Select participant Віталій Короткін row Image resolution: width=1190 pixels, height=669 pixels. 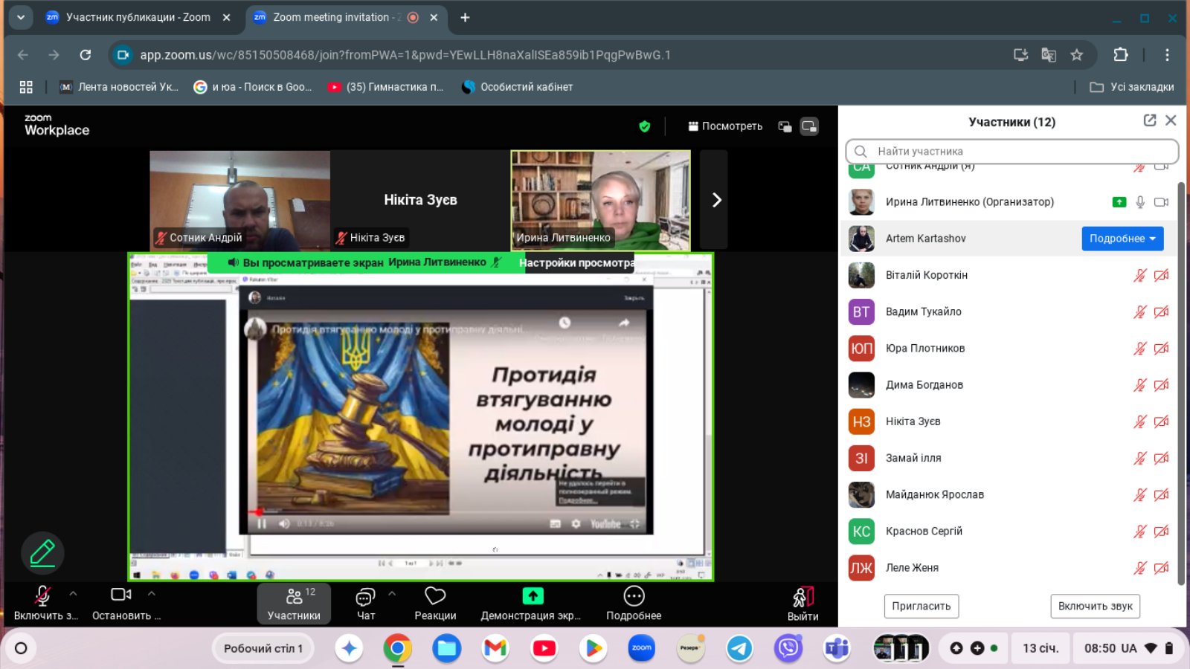(x=1010, y=275)
